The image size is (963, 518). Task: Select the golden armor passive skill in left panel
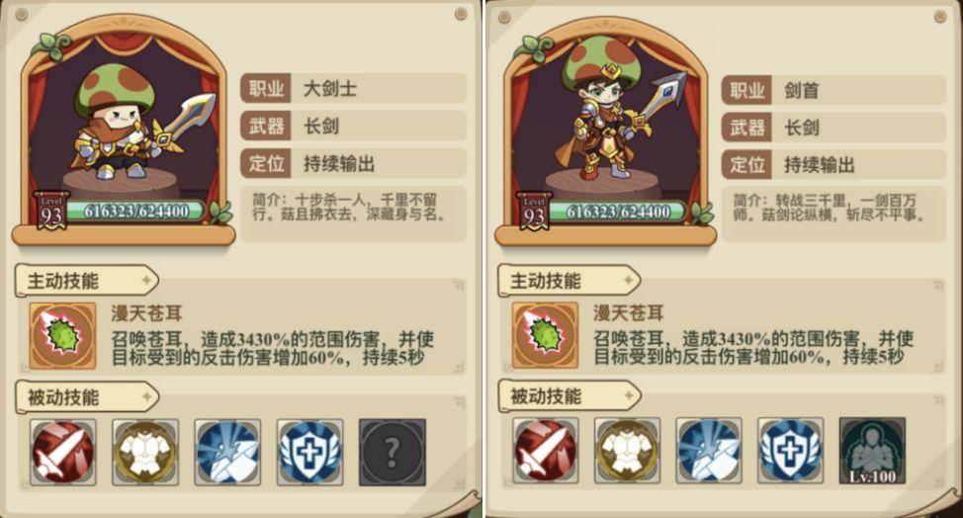[145, 453]
